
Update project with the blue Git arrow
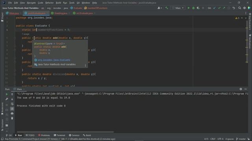click(x=215, y=8)
